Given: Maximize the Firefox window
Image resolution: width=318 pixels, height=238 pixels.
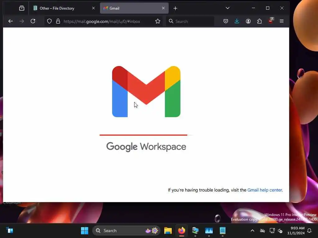Looking at the screenshot, I should point(268,8).
